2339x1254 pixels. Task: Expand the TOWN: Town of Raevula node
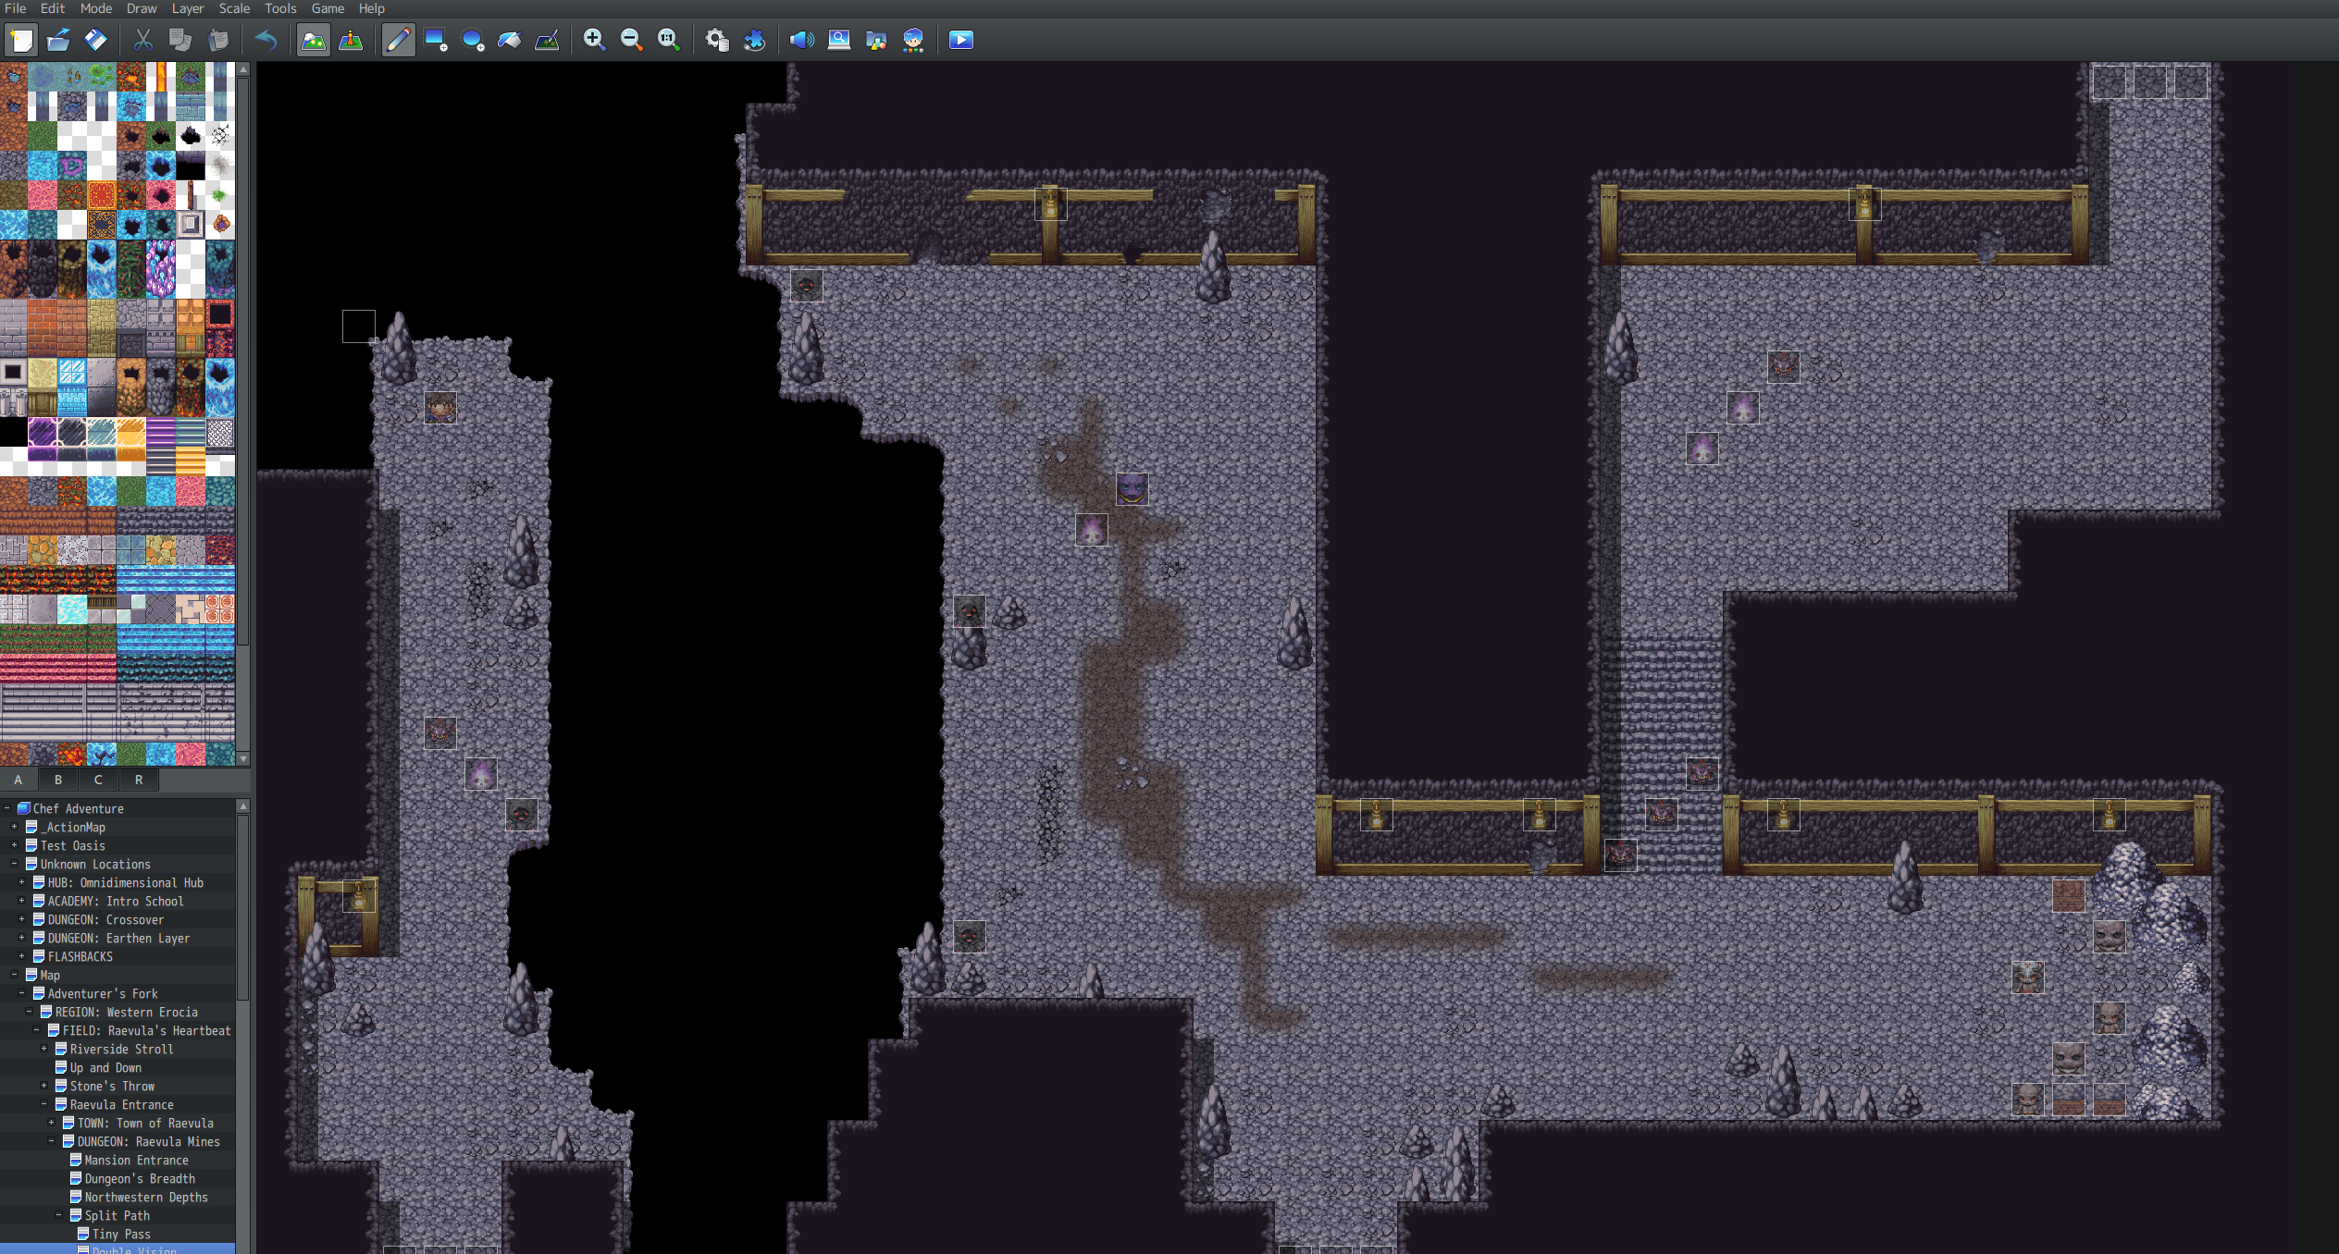51,1123
